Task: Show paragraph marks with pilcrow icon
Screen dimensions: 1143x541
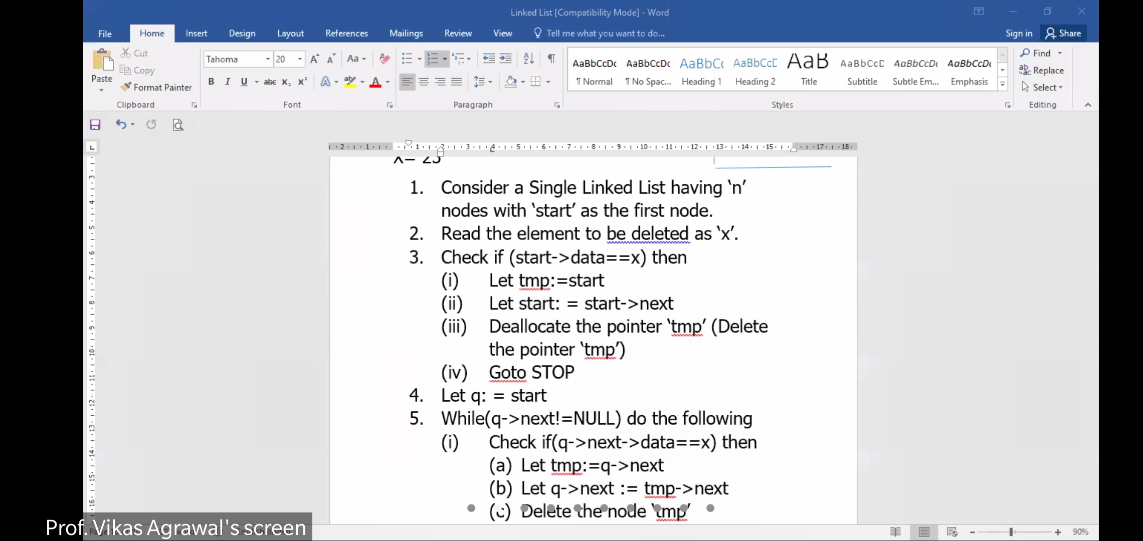Action: pyautogui.click(x=551, y=59)
